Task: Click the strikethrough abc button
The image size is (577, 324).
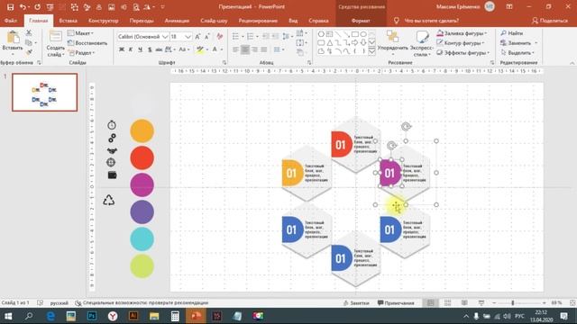Action: click(x=159, y=49)
